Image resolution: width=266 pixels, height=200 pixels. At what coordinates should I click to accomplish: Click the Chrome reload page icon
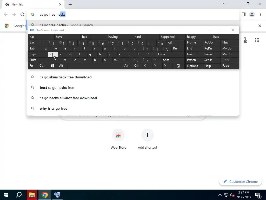(x=22, y=15)
